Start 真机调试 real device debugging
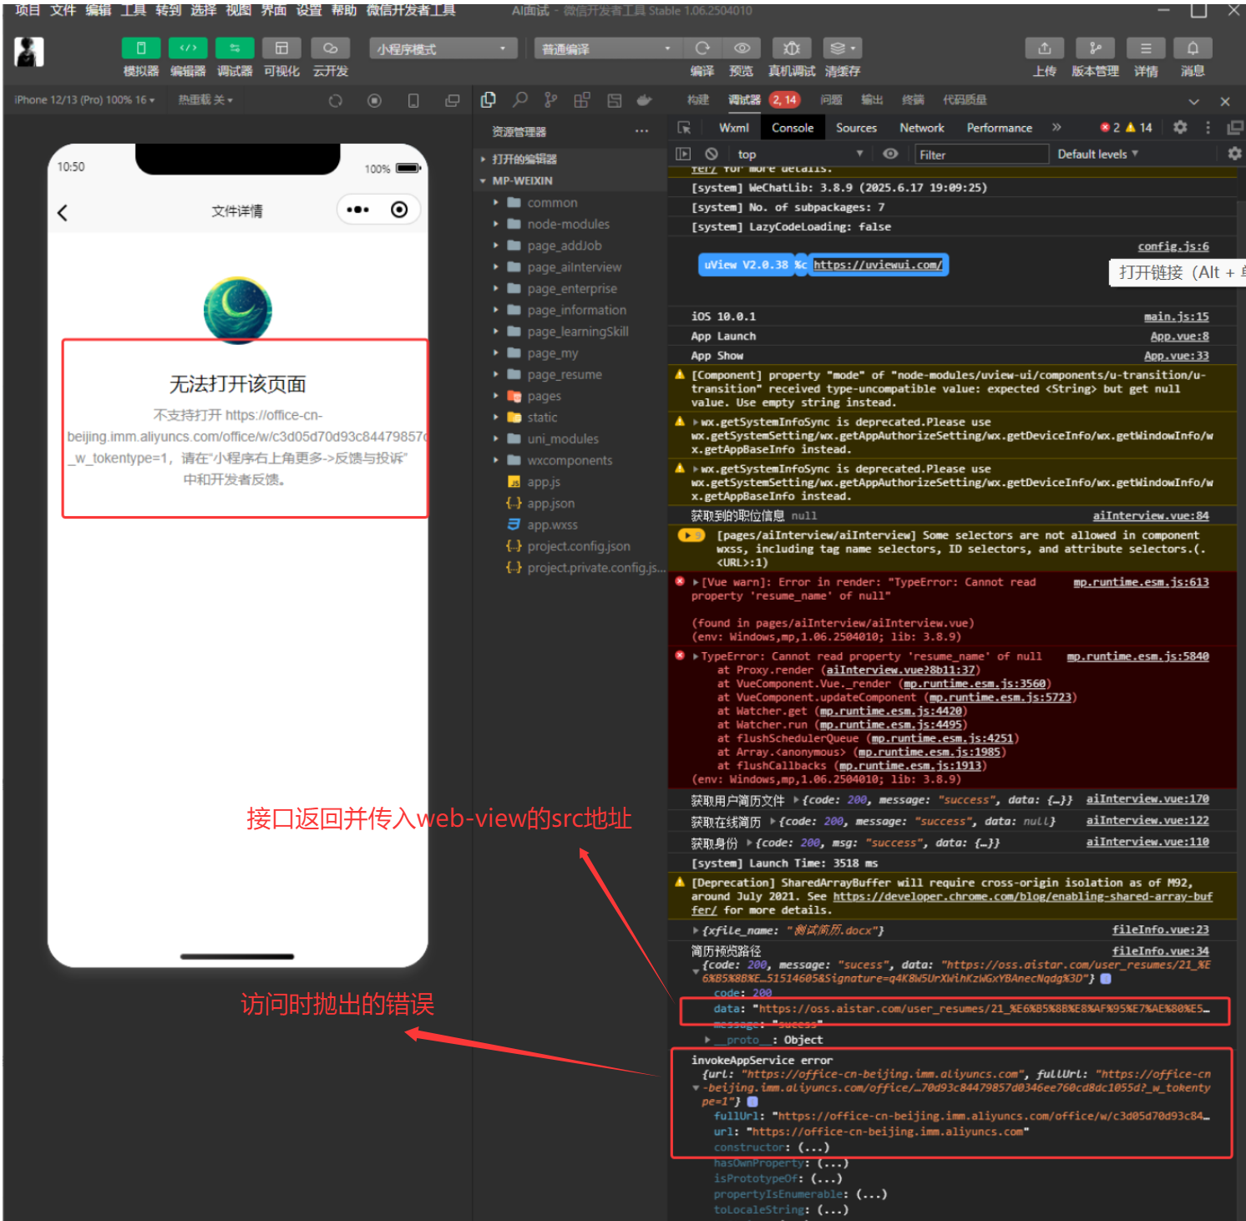The width and height of the screenshot is (1246, 1221). [792, 48]
